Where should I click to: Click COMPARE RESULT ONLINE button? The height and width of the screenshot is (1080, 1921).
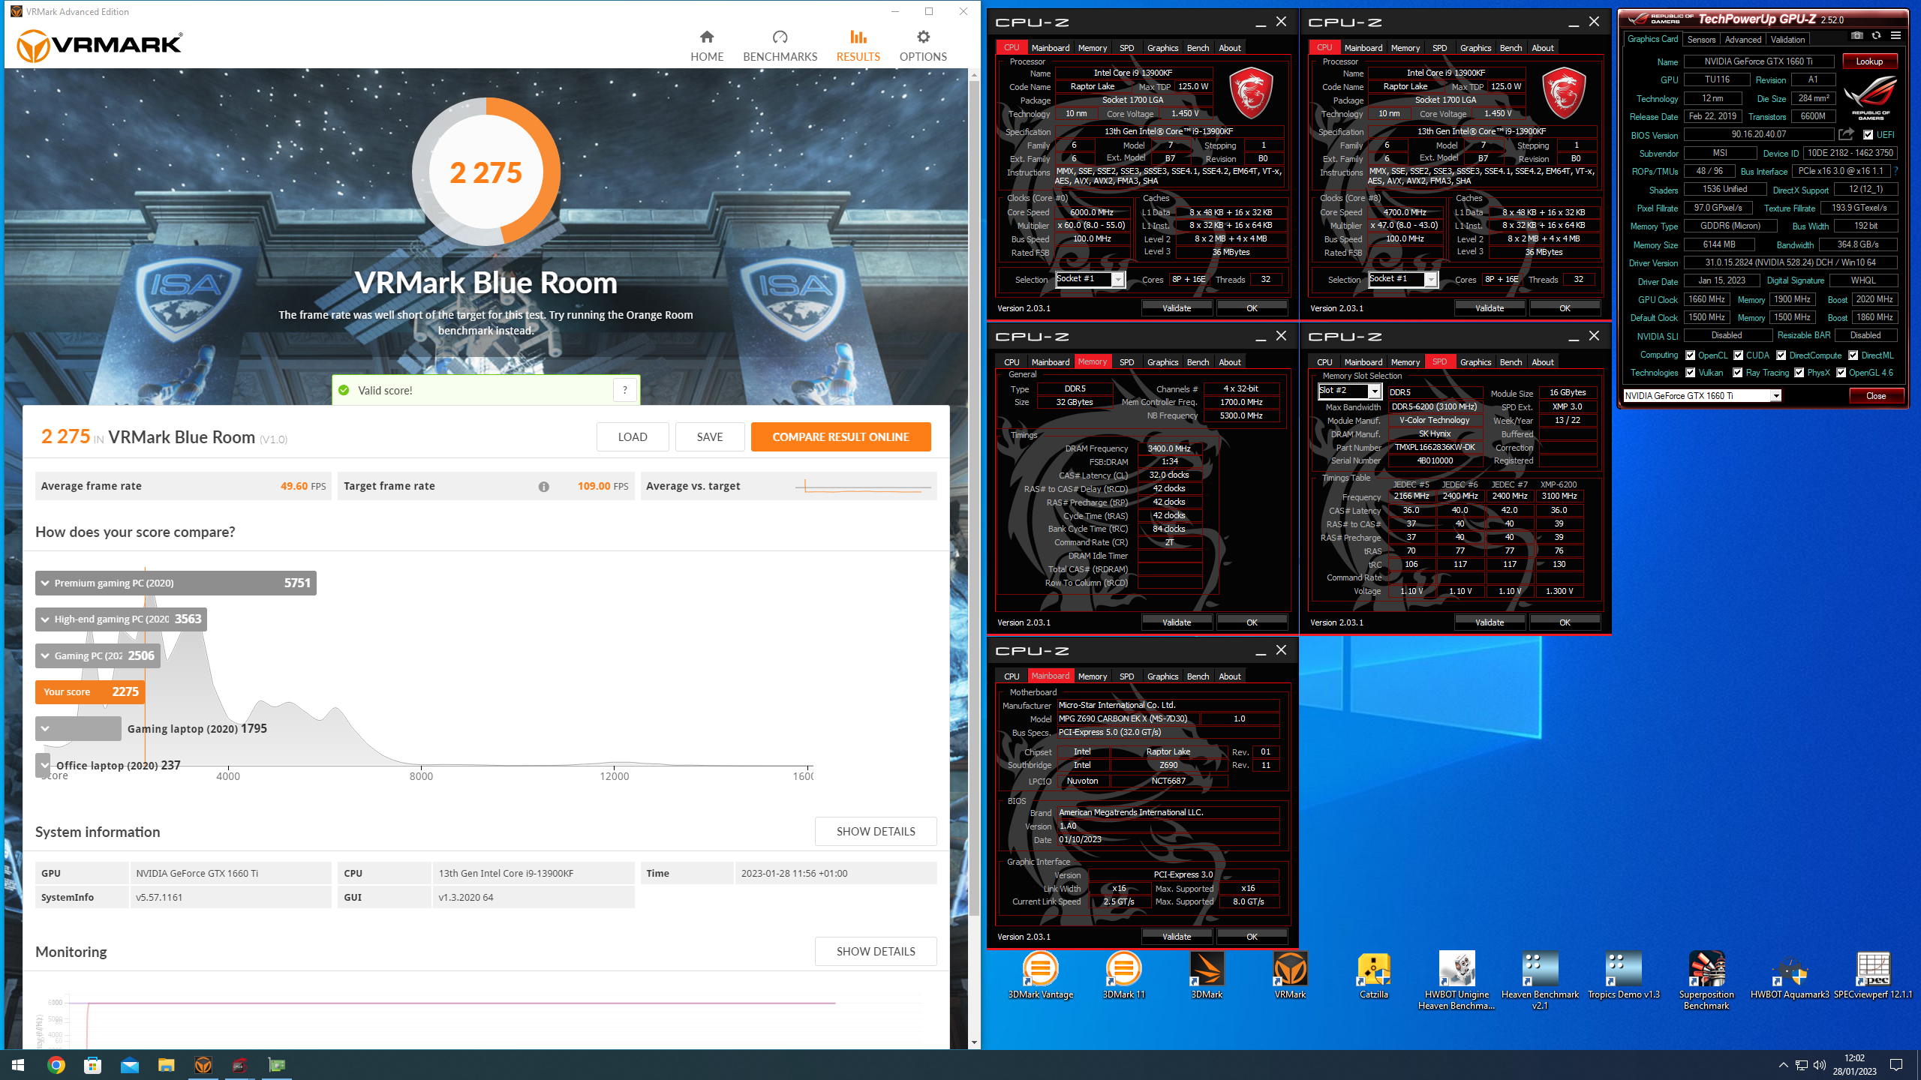point(840,437)
